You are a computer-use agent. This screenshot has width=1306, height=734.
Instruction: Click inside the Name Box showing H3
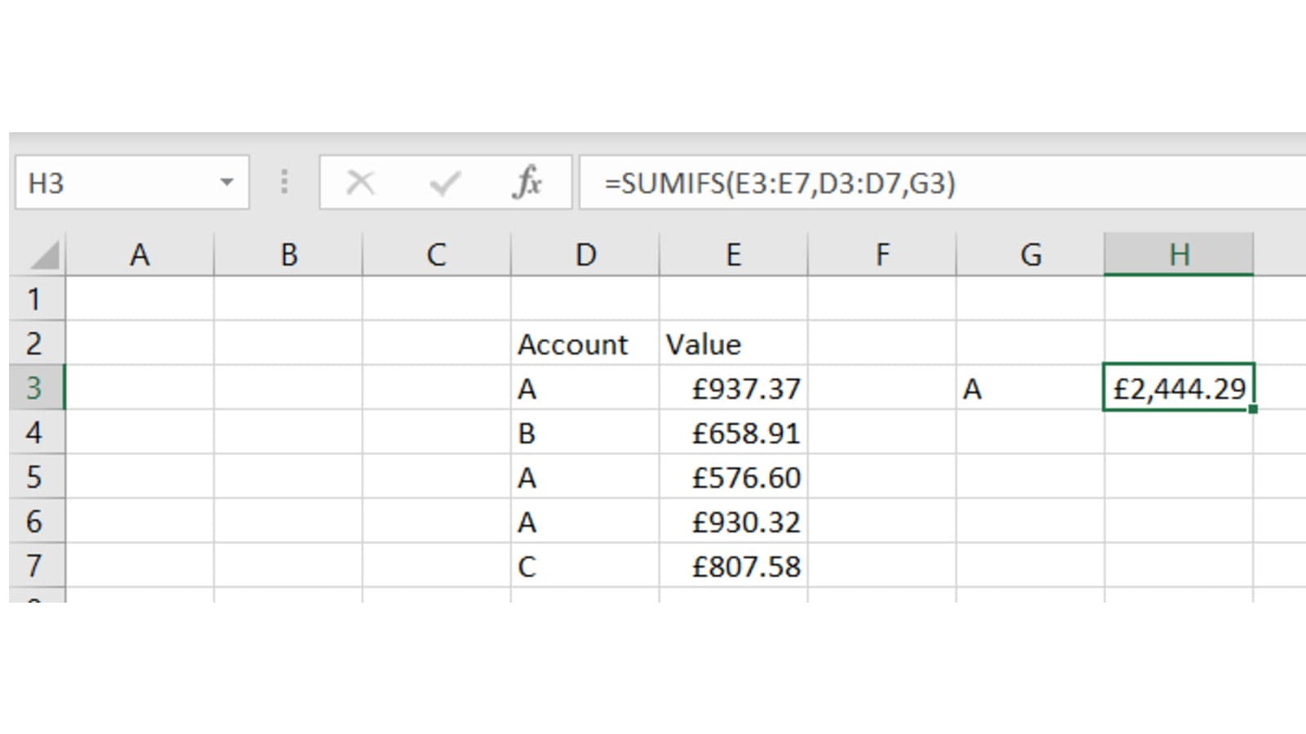114,183
